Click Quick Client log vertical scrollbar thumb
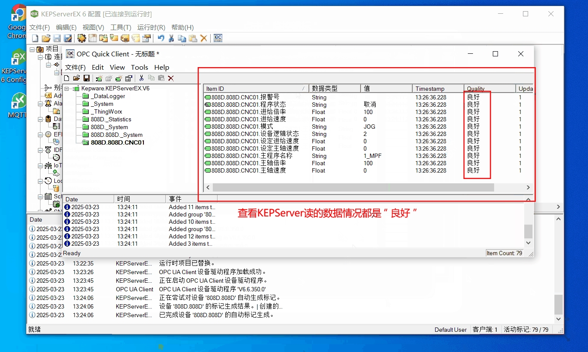 coord(528,232)
